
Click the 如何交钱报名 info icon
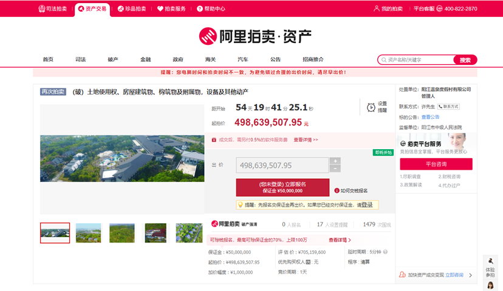point(337,190)
